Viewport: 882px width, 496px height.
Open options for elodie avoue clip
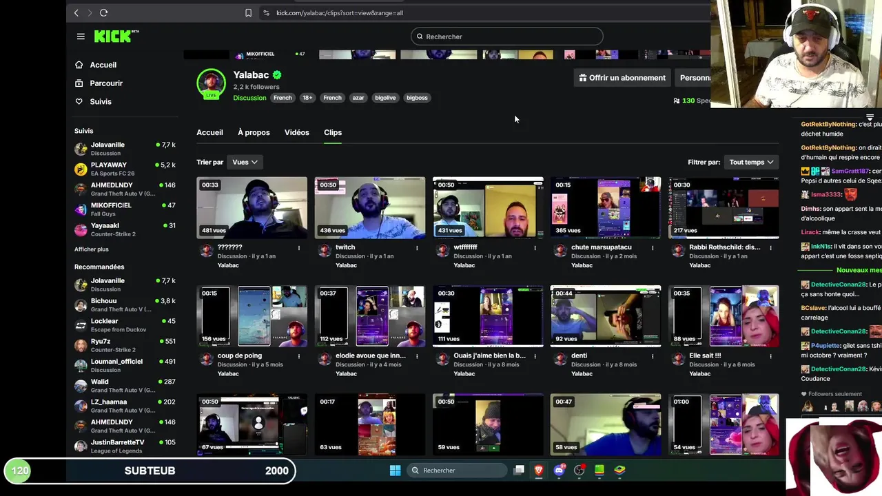point(417,356)
